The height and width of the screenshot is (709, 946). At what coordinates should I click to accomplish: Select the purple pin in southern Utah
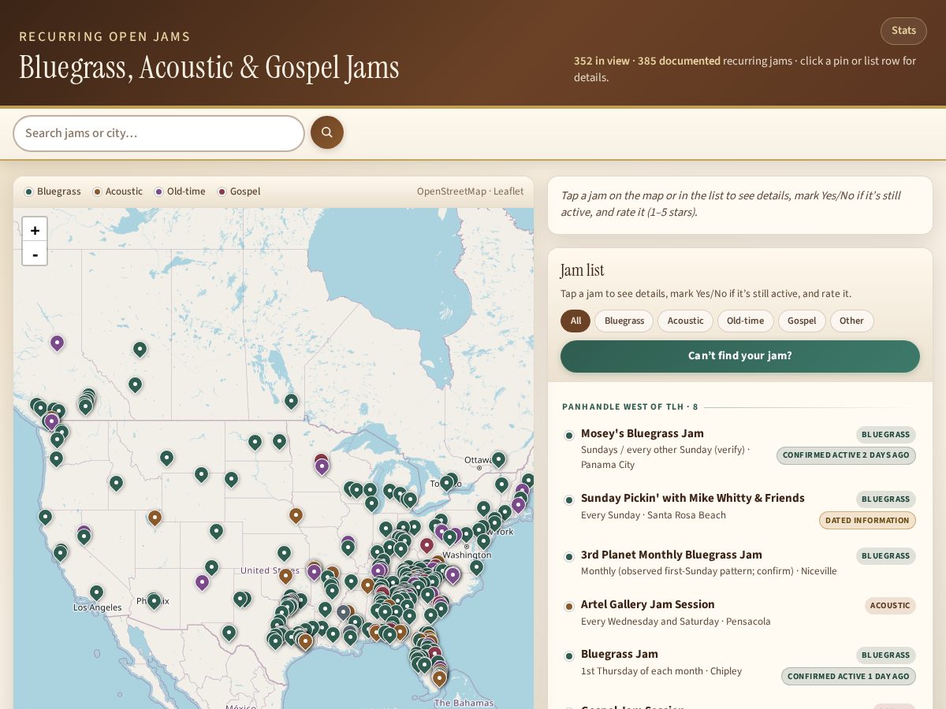coord(202,583)
